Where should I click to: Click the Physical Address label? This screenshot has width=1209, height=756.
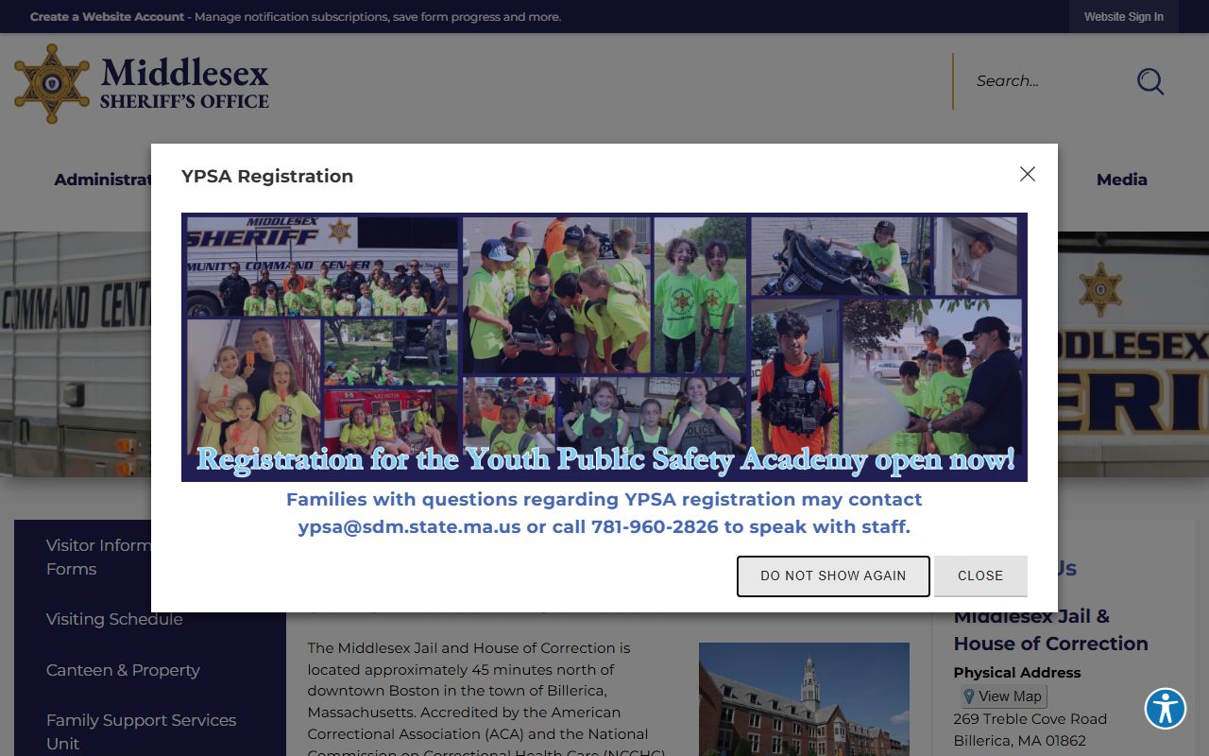coord(1017,673)
